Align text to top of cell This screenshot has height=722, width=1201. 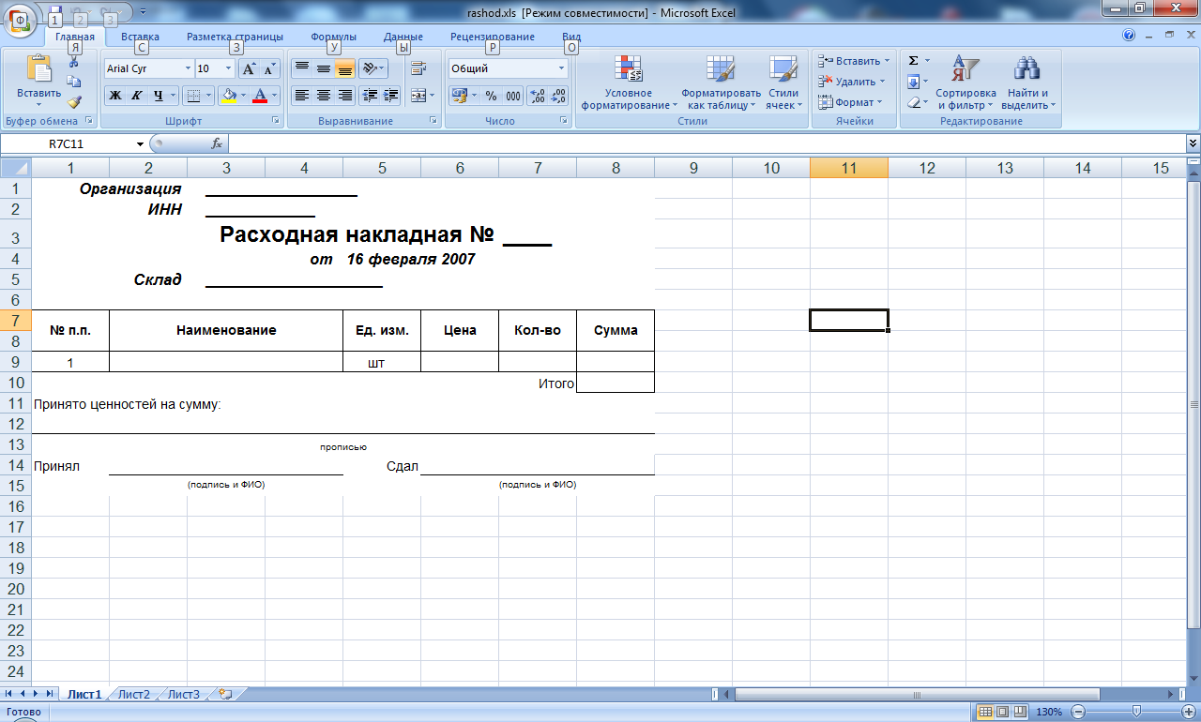tap(301, 68)
